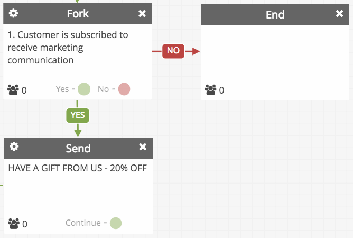This screenshot has height=238, width=353.
Task: Click the Send node's customers count icon
Action: 14,223
